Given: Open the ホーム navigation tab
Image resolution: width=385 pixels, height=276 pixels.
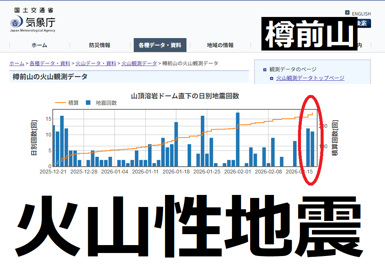Looking at the screenshot, I should (39, 45).
